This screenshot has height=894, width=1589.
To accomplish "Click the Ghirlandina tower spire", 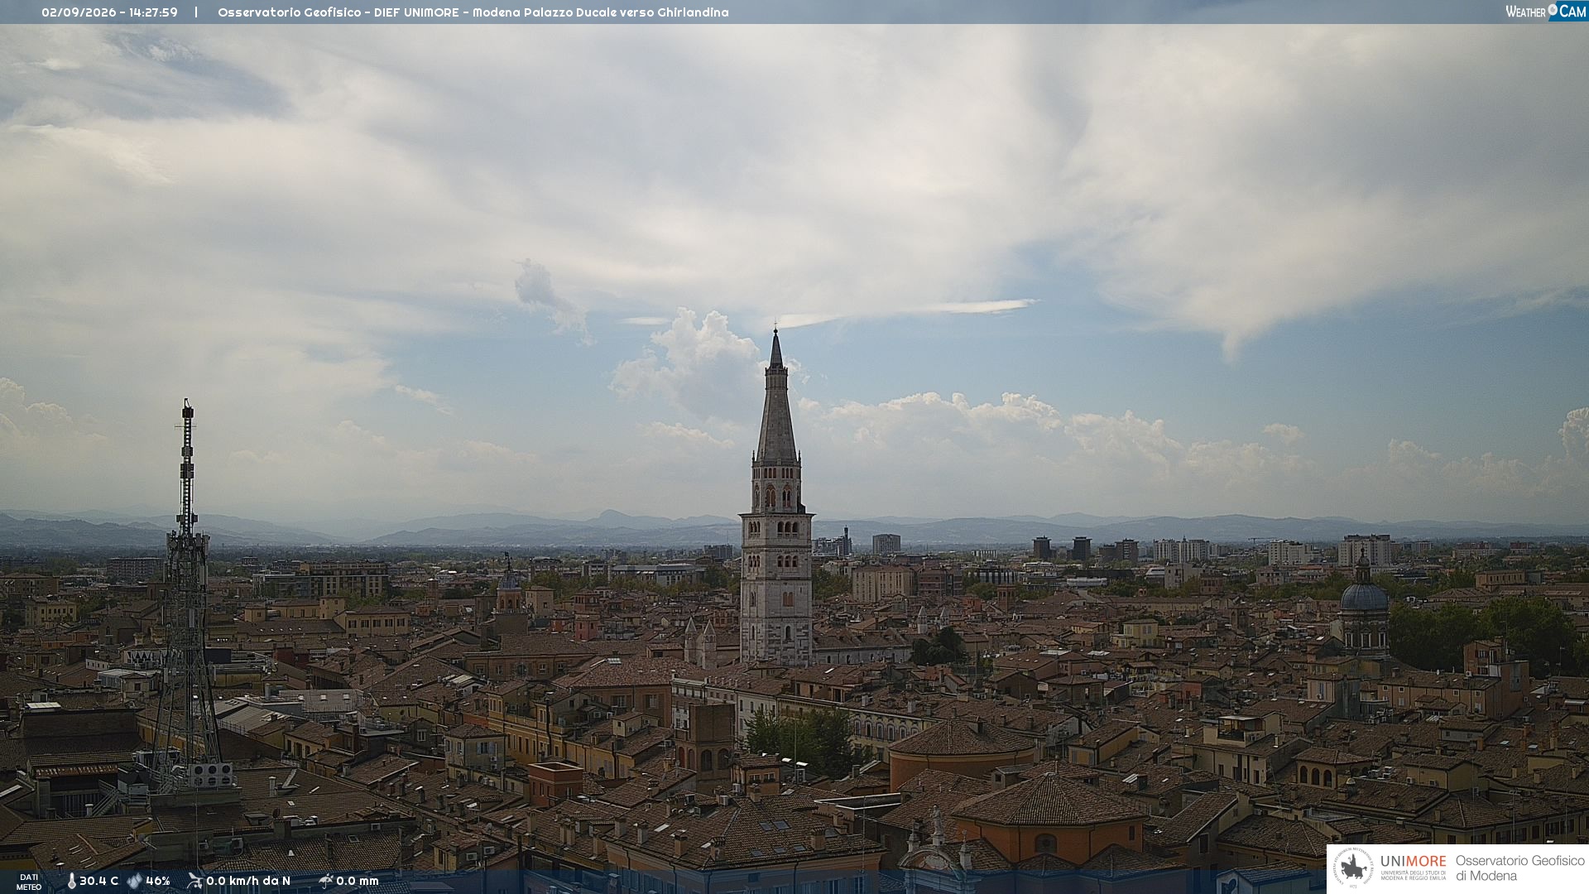I will point(776,396).
